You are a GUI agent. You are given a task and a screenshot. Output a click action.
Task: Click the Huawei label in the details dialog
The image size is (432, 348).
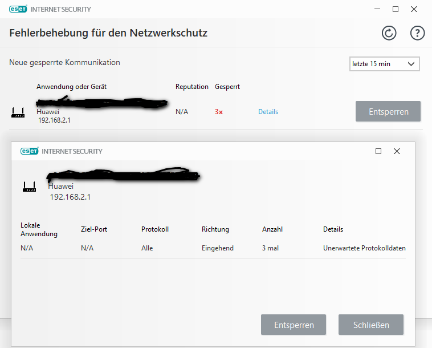(x=61, y=186)
